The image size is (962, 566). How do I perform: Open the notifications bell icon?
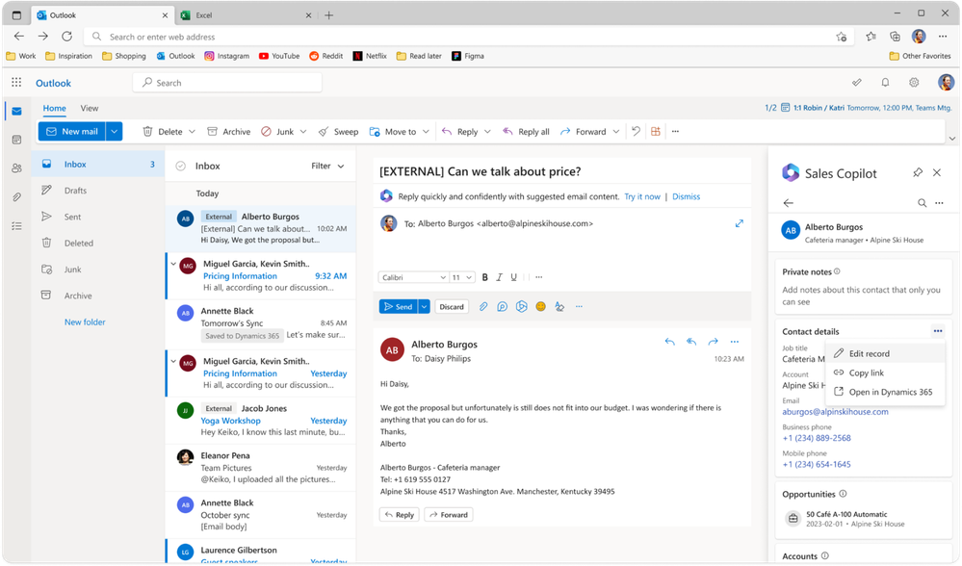coord(885,82)
